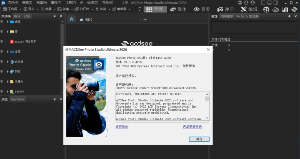Screen dimensions: 300x159
Task: Switch to Edit mode (编辑)
Action: 249,9
